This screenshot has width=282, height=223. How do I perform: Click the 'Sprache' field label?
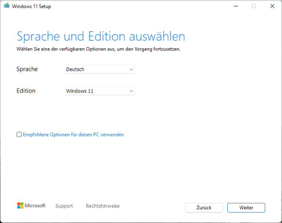click(x=27, y=69)
